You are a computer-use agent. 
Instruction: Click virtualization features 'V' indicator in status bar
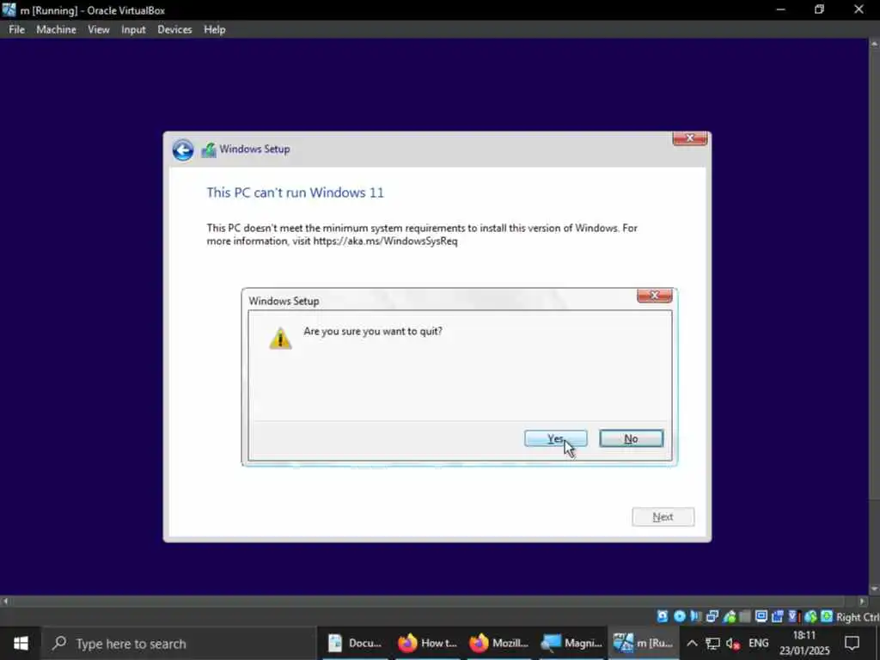pos(793,616)
